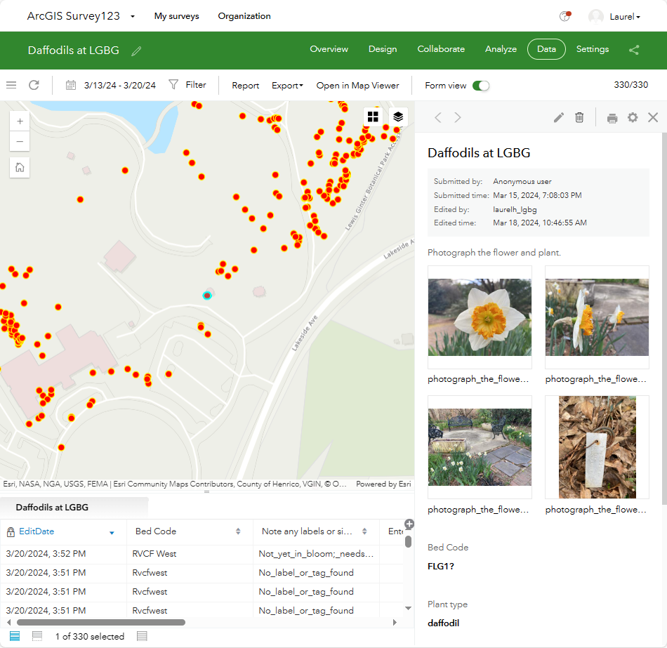Print the current record
Screen dimensions: 667x648
coord(612,118)
